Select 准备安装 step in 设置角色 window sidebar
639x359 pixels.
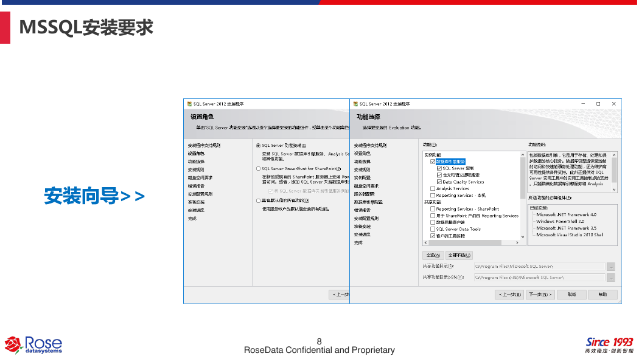(x=196, y=202)
